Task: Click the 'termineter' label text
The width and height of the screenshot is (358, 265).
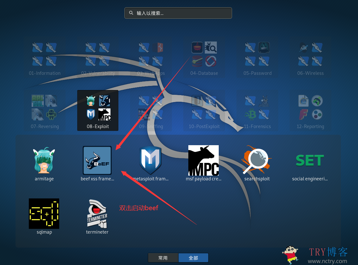Action: [97, 232]
